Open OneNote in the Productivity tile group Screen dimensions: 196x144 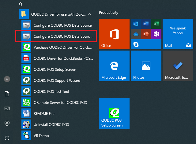tap(156, 34)
